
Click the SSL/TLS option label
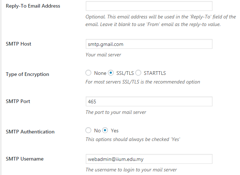[x=125, y=73]
